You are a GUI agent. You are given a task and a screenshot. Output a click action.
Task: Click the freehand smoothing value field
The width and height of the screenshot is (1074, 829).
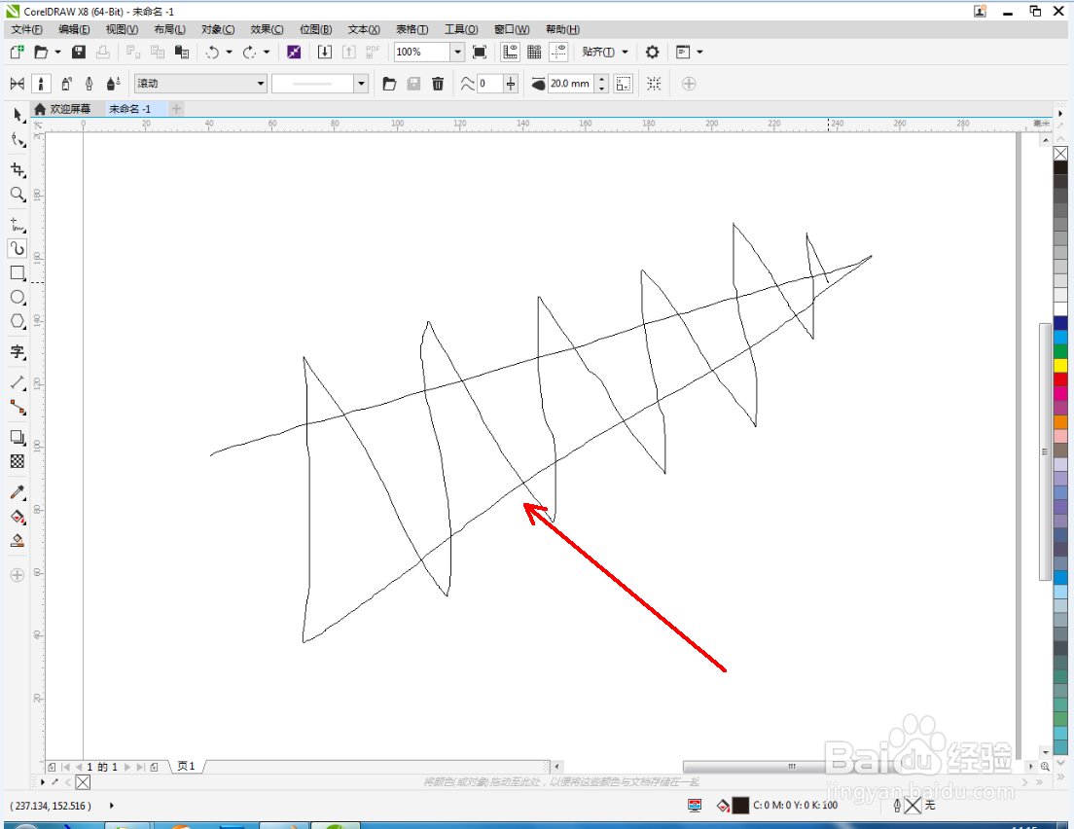point(489,84)
